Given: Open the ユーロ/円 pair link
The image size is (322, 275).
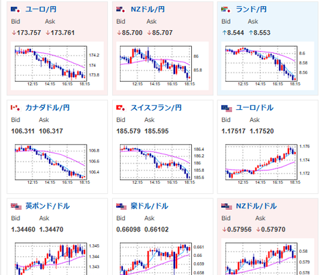Looking at the screenshot, I should tap(41, 9).
